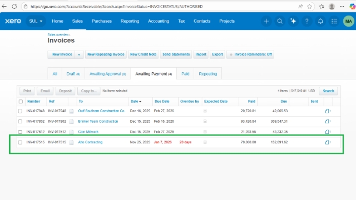Click the Import button
The height and width of the screenshot is (200, 356).
pyautogui.click(x=201, y=54)
